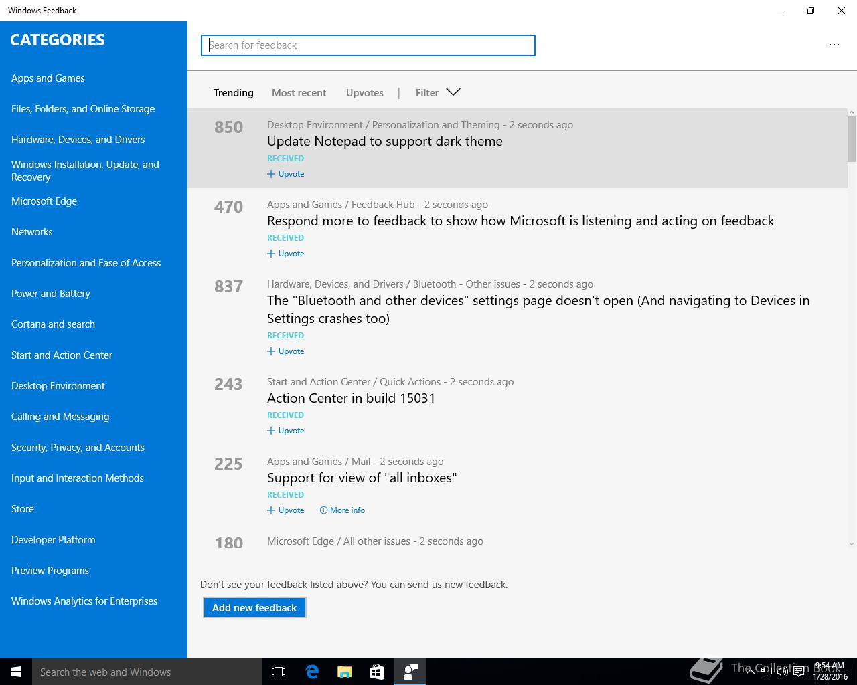Open 'Support for view of all inboxes' title
The image size is (857, 685).
pos(362,478)
